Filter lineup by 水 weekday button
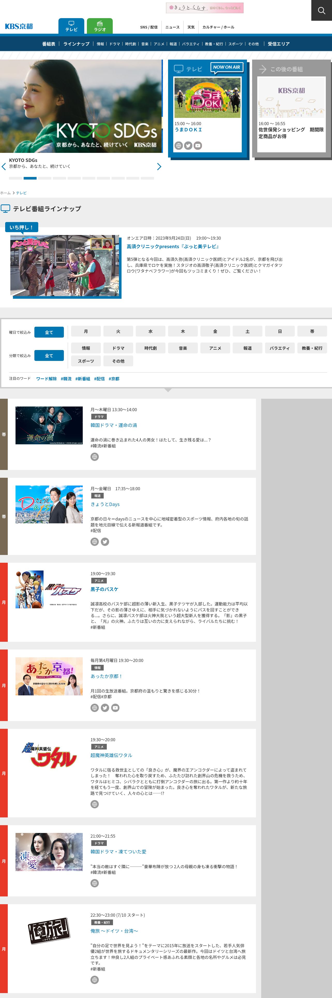This screenshot has height=998, width=332. click(150, 331)
